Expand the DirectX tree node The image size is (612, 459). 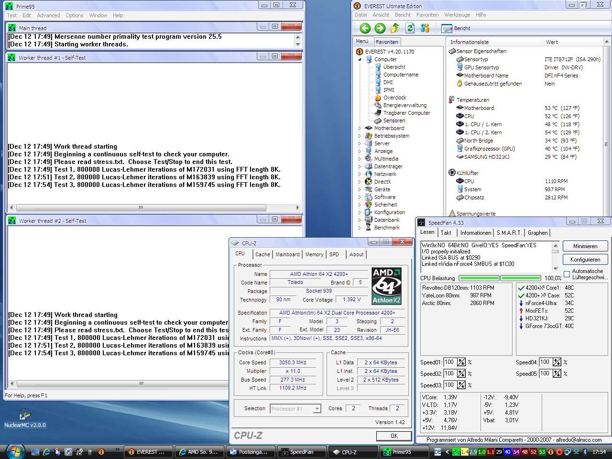pos(360,182)
